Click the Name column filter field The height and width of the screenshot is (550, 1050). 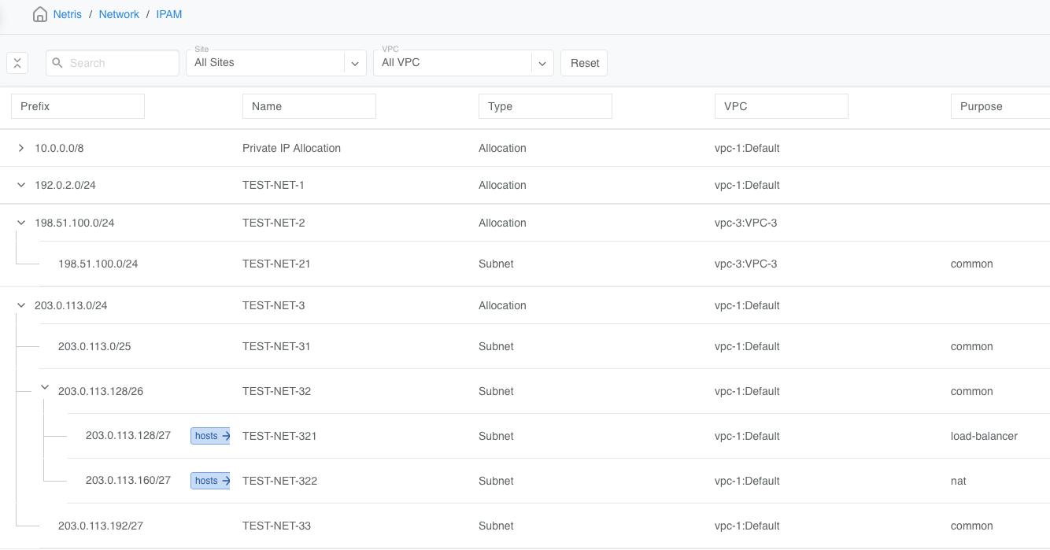pos(309,105)
